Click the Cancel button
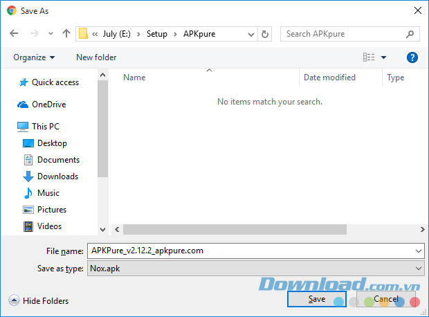This screenshot has height=317, width=429. click(386, 299)
